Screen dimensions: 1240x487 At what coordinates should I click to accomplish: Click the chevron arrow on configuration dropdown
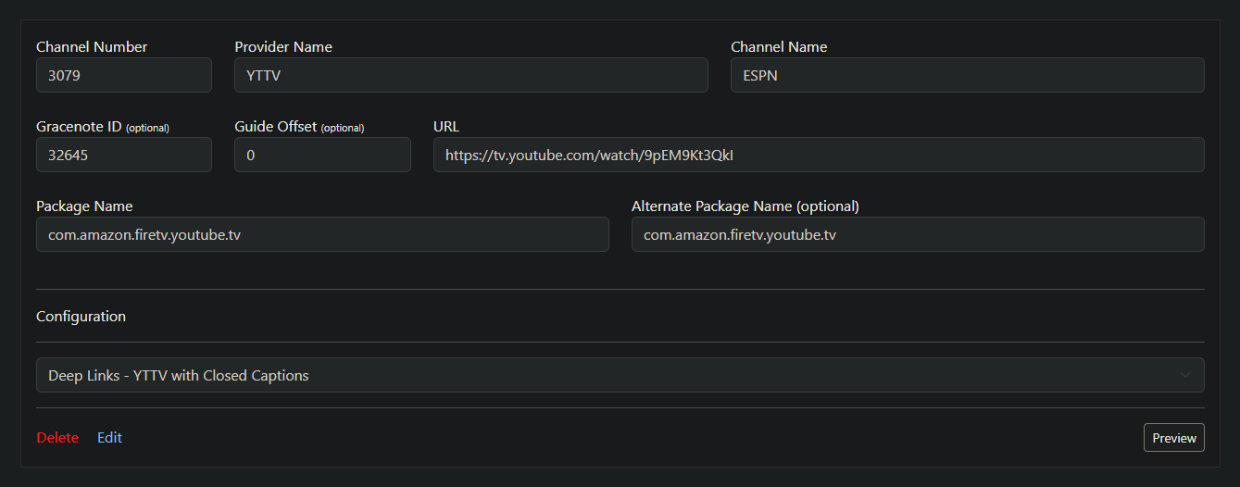click(1185, 376)
